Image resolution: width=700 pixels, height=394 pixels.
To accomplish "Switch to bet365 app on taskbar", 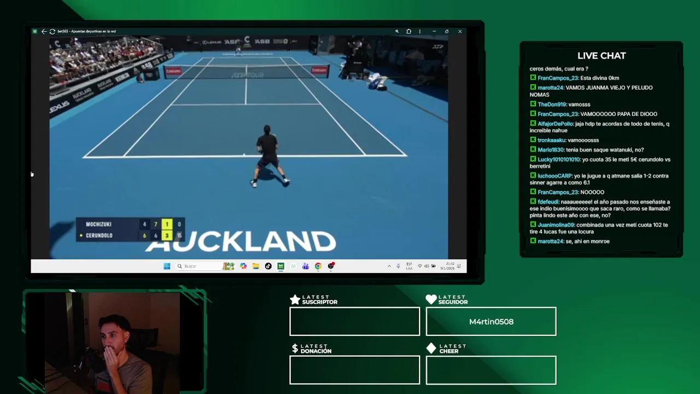I will [281, 266].
